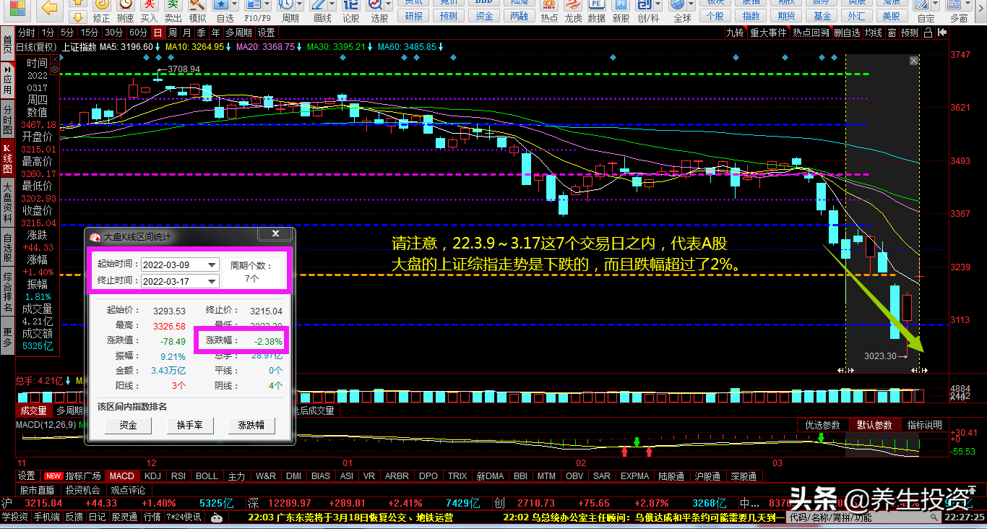This screenshot has height=529, width=987.
Task: Switch to the 60分 period tab
Action: click(x=138, y=33)
